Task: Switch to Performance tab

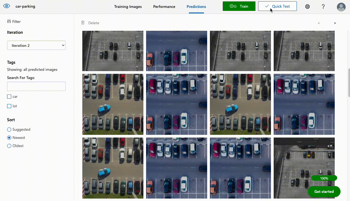Action: [x=164, y=7]
